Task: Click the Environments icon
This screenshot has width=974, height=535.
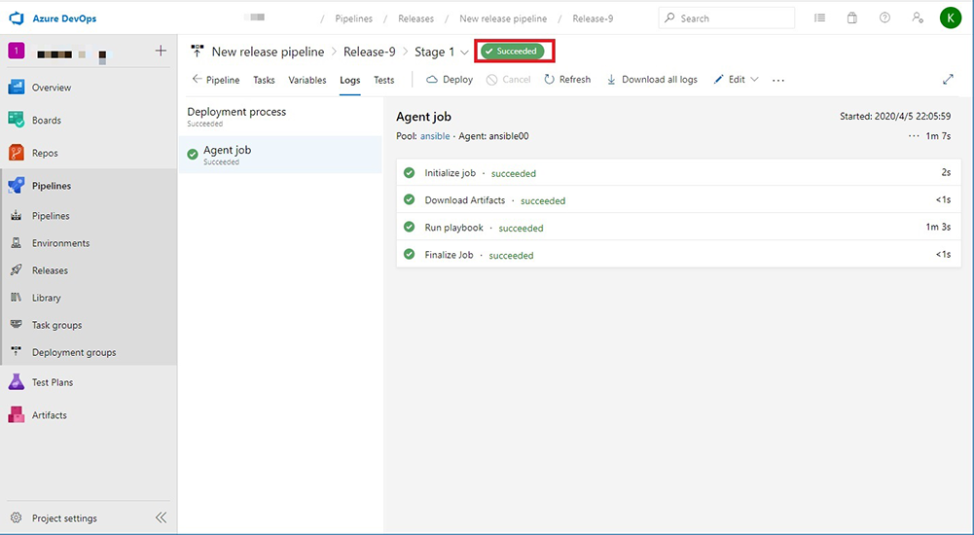Action: [17, 242]
